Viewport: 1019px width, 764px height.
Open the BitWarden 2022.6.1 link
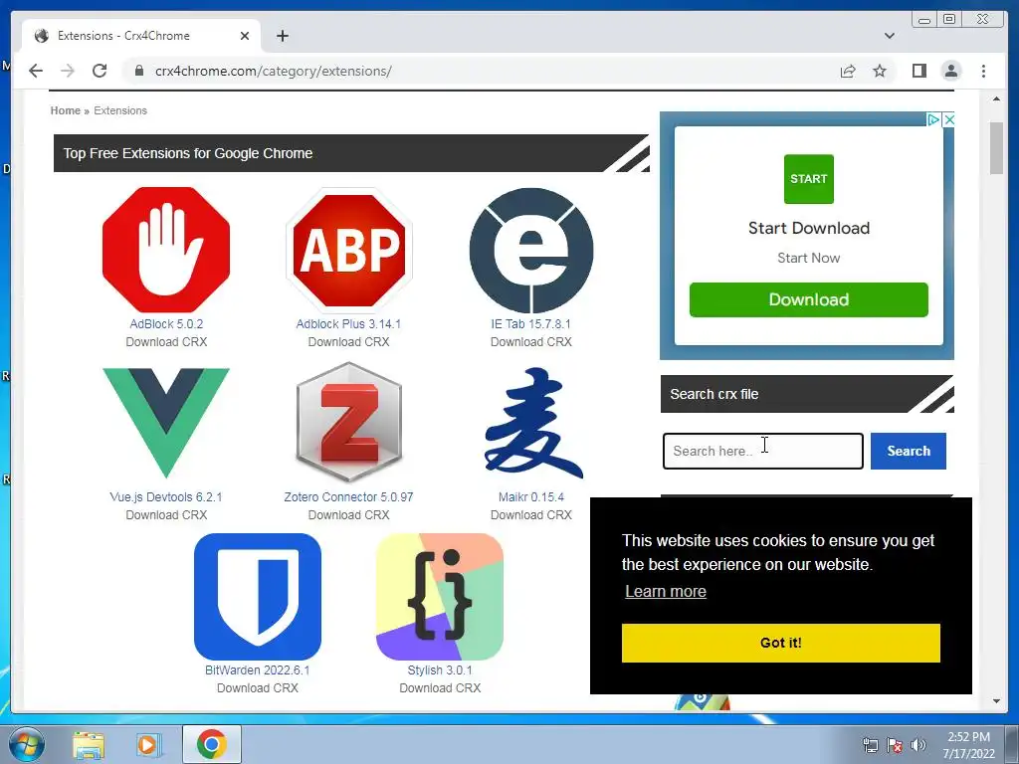click(x=258, y=669)
